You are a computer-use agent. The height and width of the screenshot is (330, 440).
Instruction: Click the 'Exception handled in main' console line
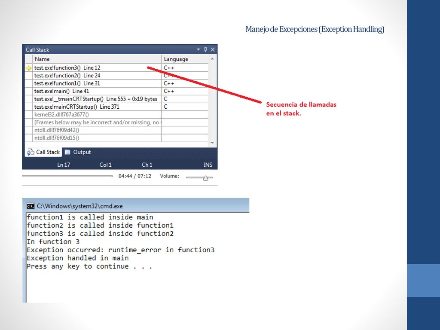coord(78,258)
